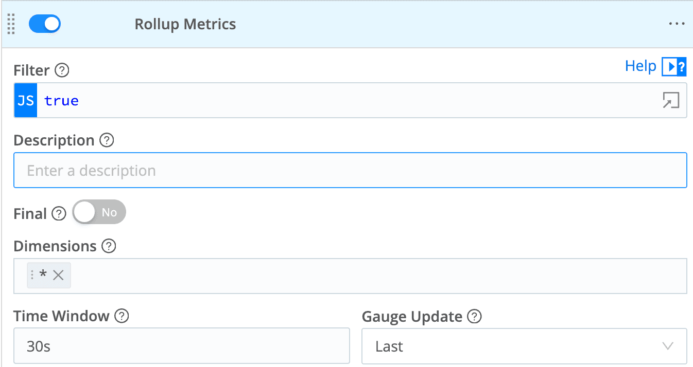
Task: Click the drag handle beside Rollup Metrics
Action: [x=11, y=24]
